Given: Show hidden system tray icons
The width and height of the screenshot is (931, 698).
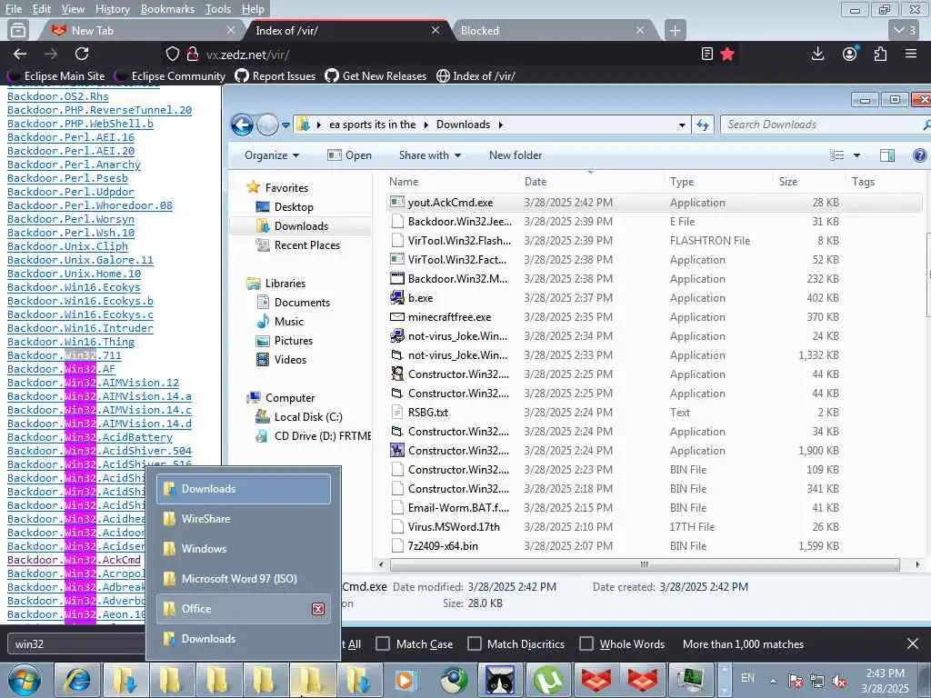Looking at the screenshot, I should pos(773,681).
